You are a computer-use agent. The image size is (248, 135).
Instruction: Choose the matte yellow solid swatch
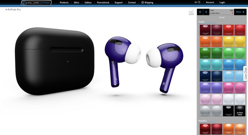[x=240, y=42]
